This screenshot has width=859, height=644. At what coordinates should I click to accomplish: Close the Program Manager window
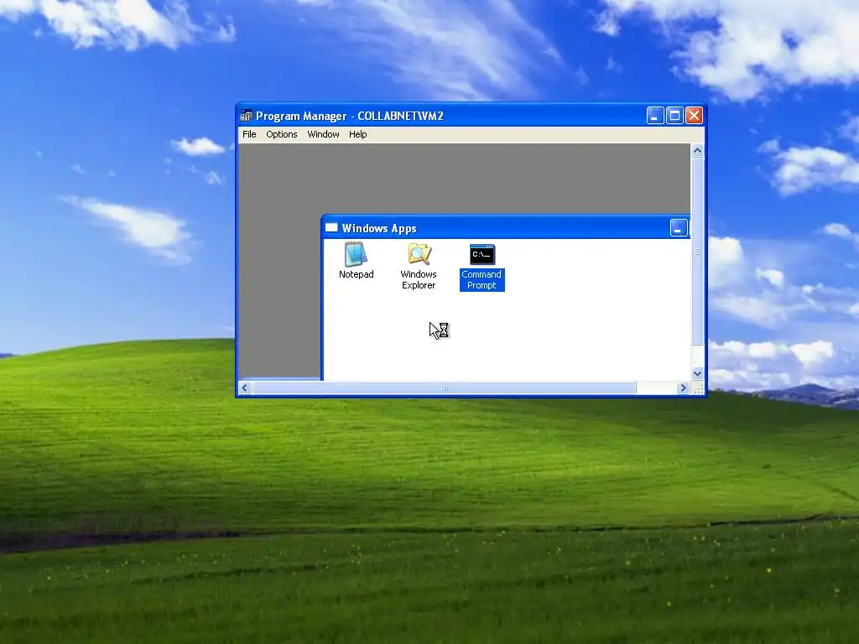point(694,116)
